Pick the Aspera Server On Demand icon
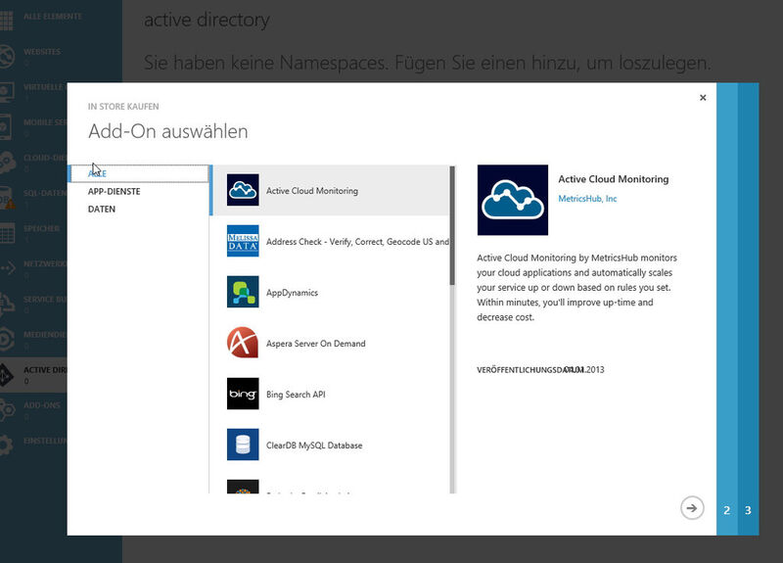783x563 pixels. [x=243, y=343]
